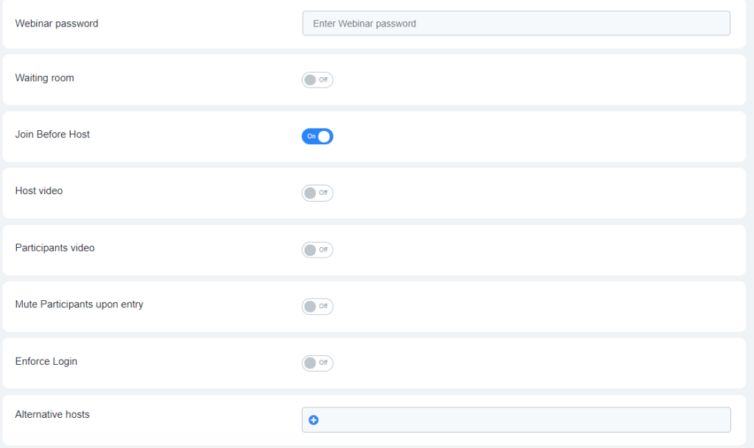Viewport: 754px width, 448px height.
Task: Enable the Host video toggle
Action: point(317,193)
